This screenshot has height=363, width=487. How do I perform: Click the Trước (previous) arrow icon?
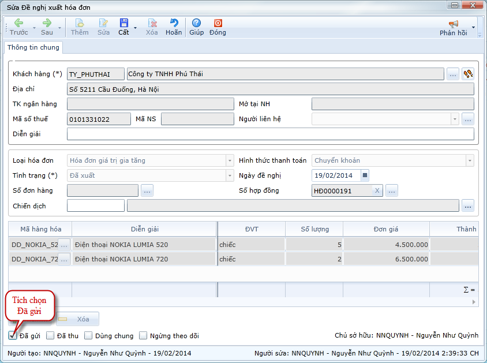(18, 23)
